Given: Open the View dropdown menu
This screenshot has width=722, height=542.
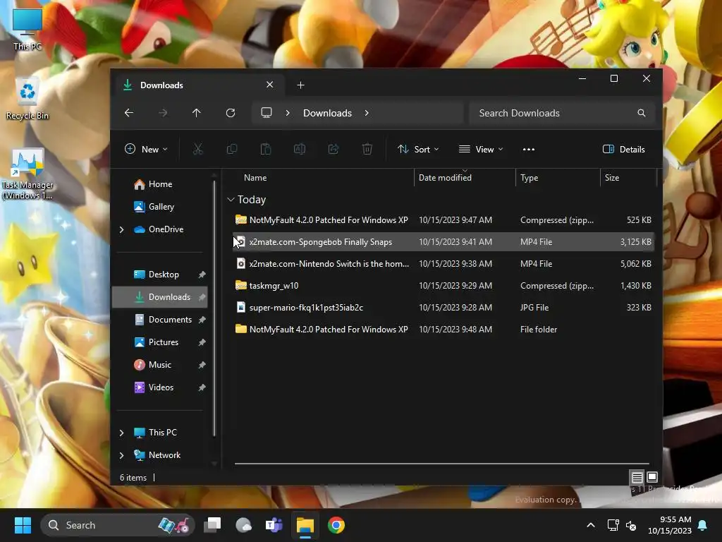Looking at the screenshot, I should [481, 150].
